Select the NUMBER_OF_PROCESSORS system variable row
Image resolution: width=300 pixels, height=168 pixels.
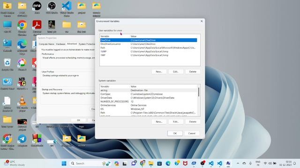(x=149, y=102)
